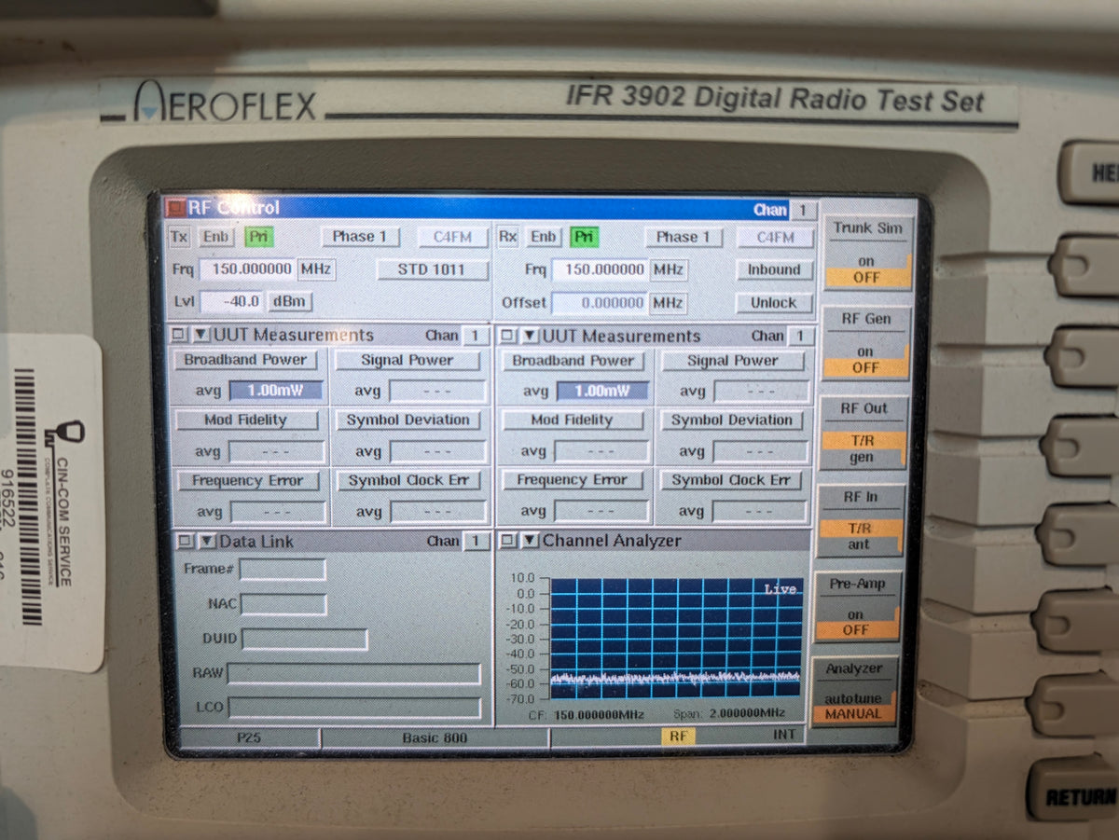Select Frequency Error in right UUT panel
This screenshot has height=840, width=1119.
[x=573, y=480]
